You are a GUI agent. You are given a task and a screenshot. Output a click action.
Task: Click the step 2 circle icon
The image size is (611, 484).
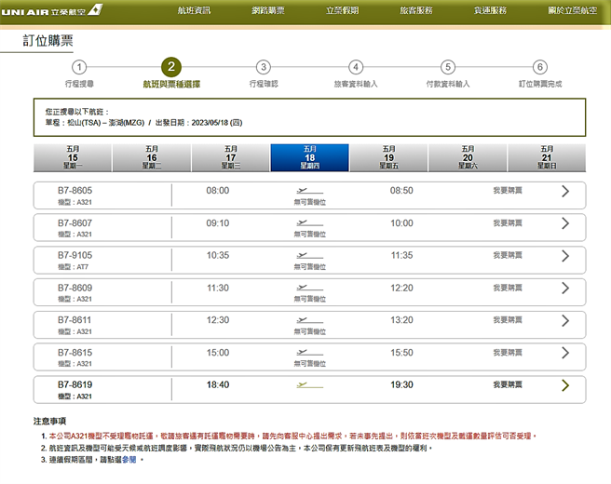click(x=171, y=67)
